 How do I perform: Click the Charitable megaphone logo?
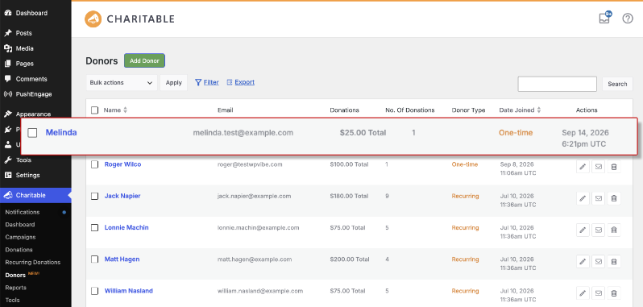click(93, 19)
